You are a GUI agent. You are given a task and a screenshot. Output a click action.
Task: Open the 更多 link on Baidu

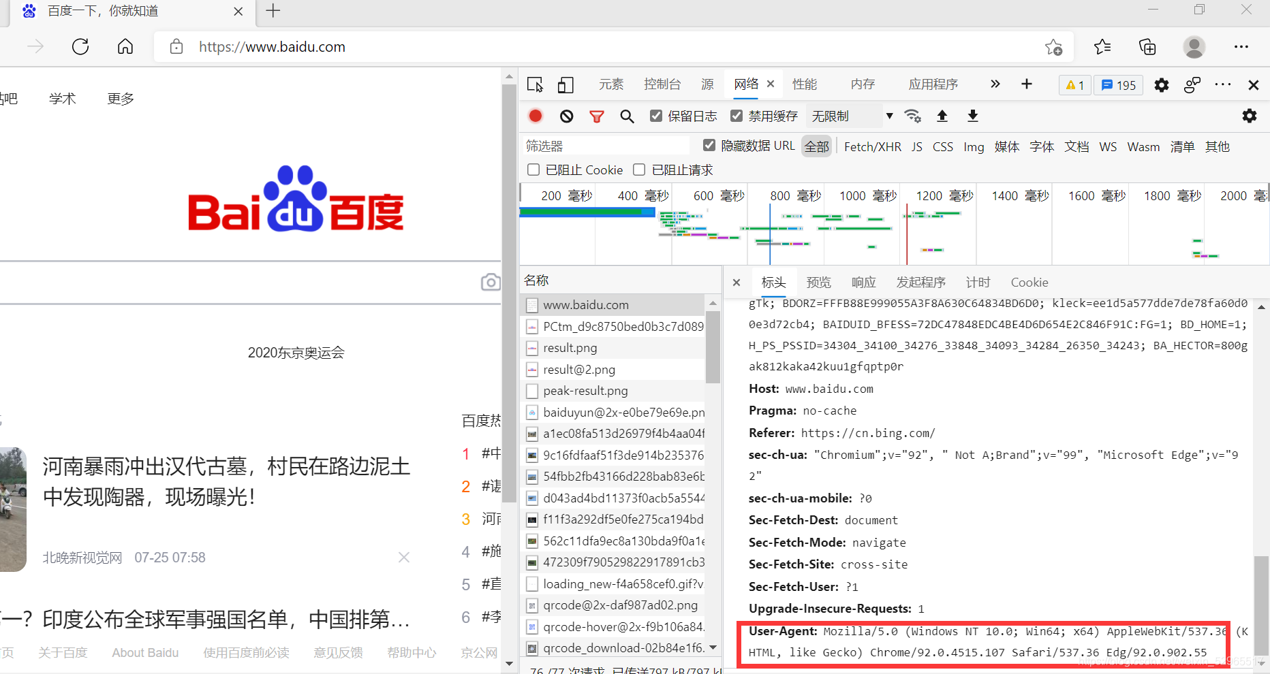coord(121,99)
